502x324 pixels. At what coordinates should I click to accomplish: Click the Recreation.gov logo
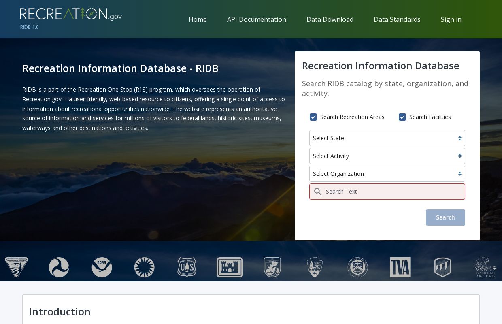pos(71,14)
